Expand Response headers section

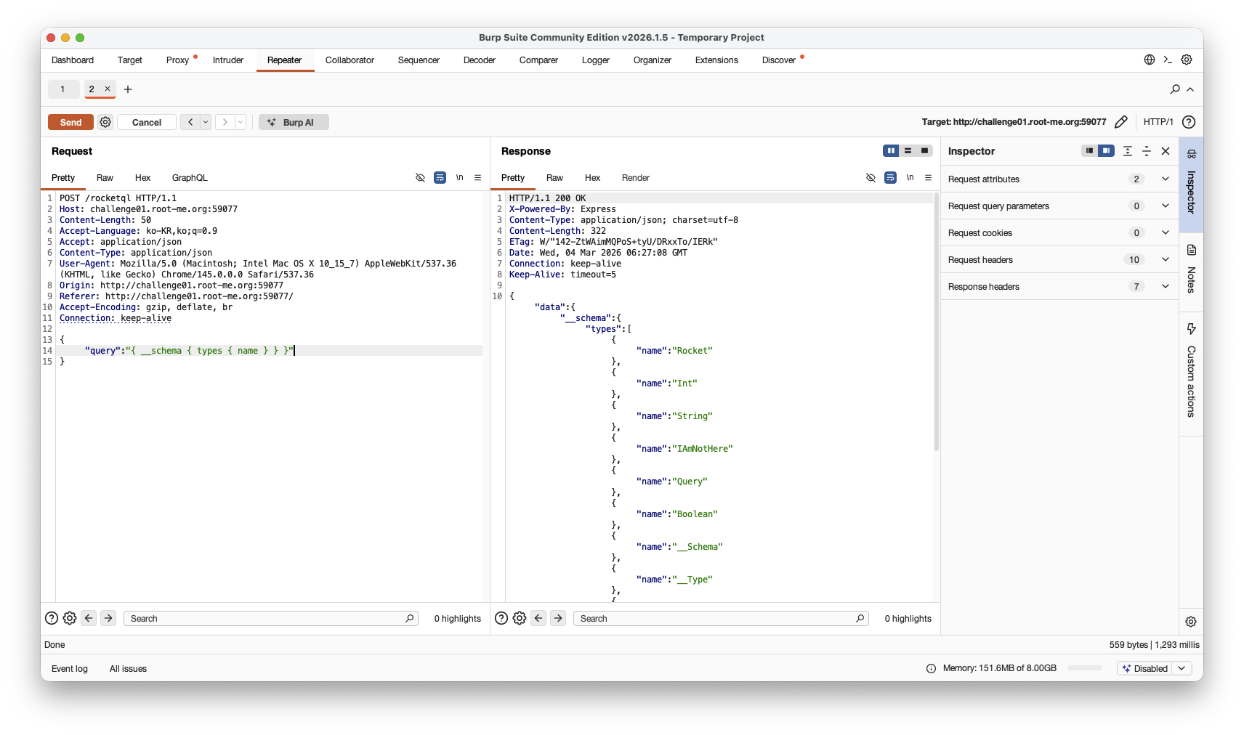point(1166,286)
